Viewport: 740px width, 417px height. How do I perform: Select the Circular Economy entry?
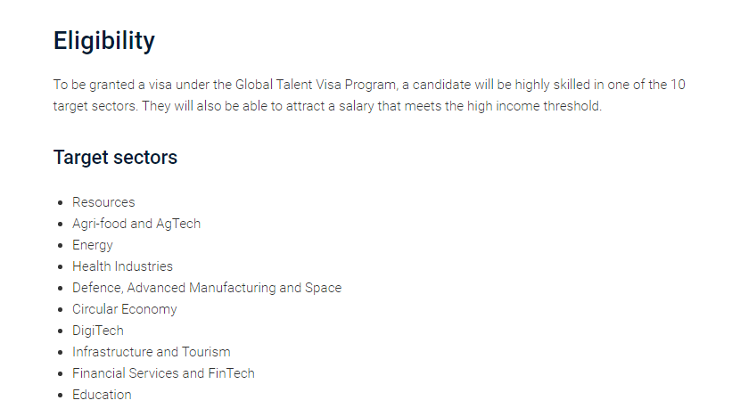pyautogui.click(x=125, y=309)
